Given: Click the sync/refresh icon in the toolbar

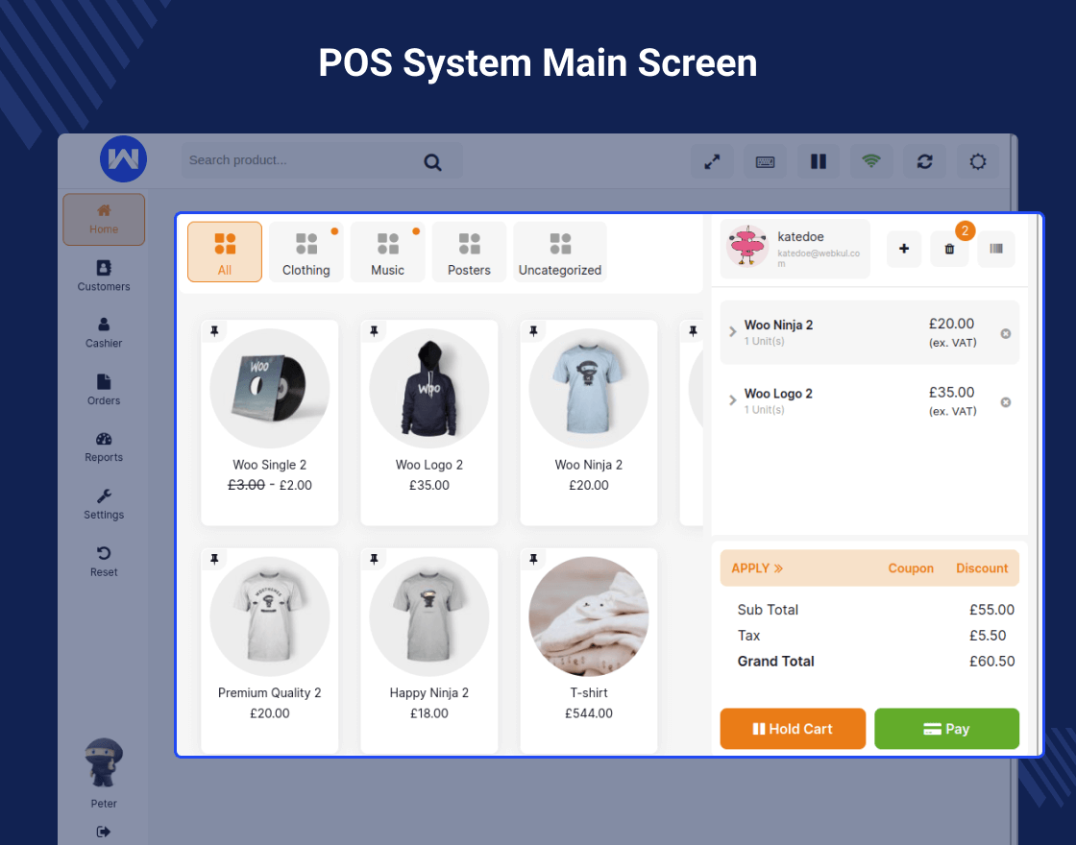Looking at the screenshot, I should pos(924,161).
